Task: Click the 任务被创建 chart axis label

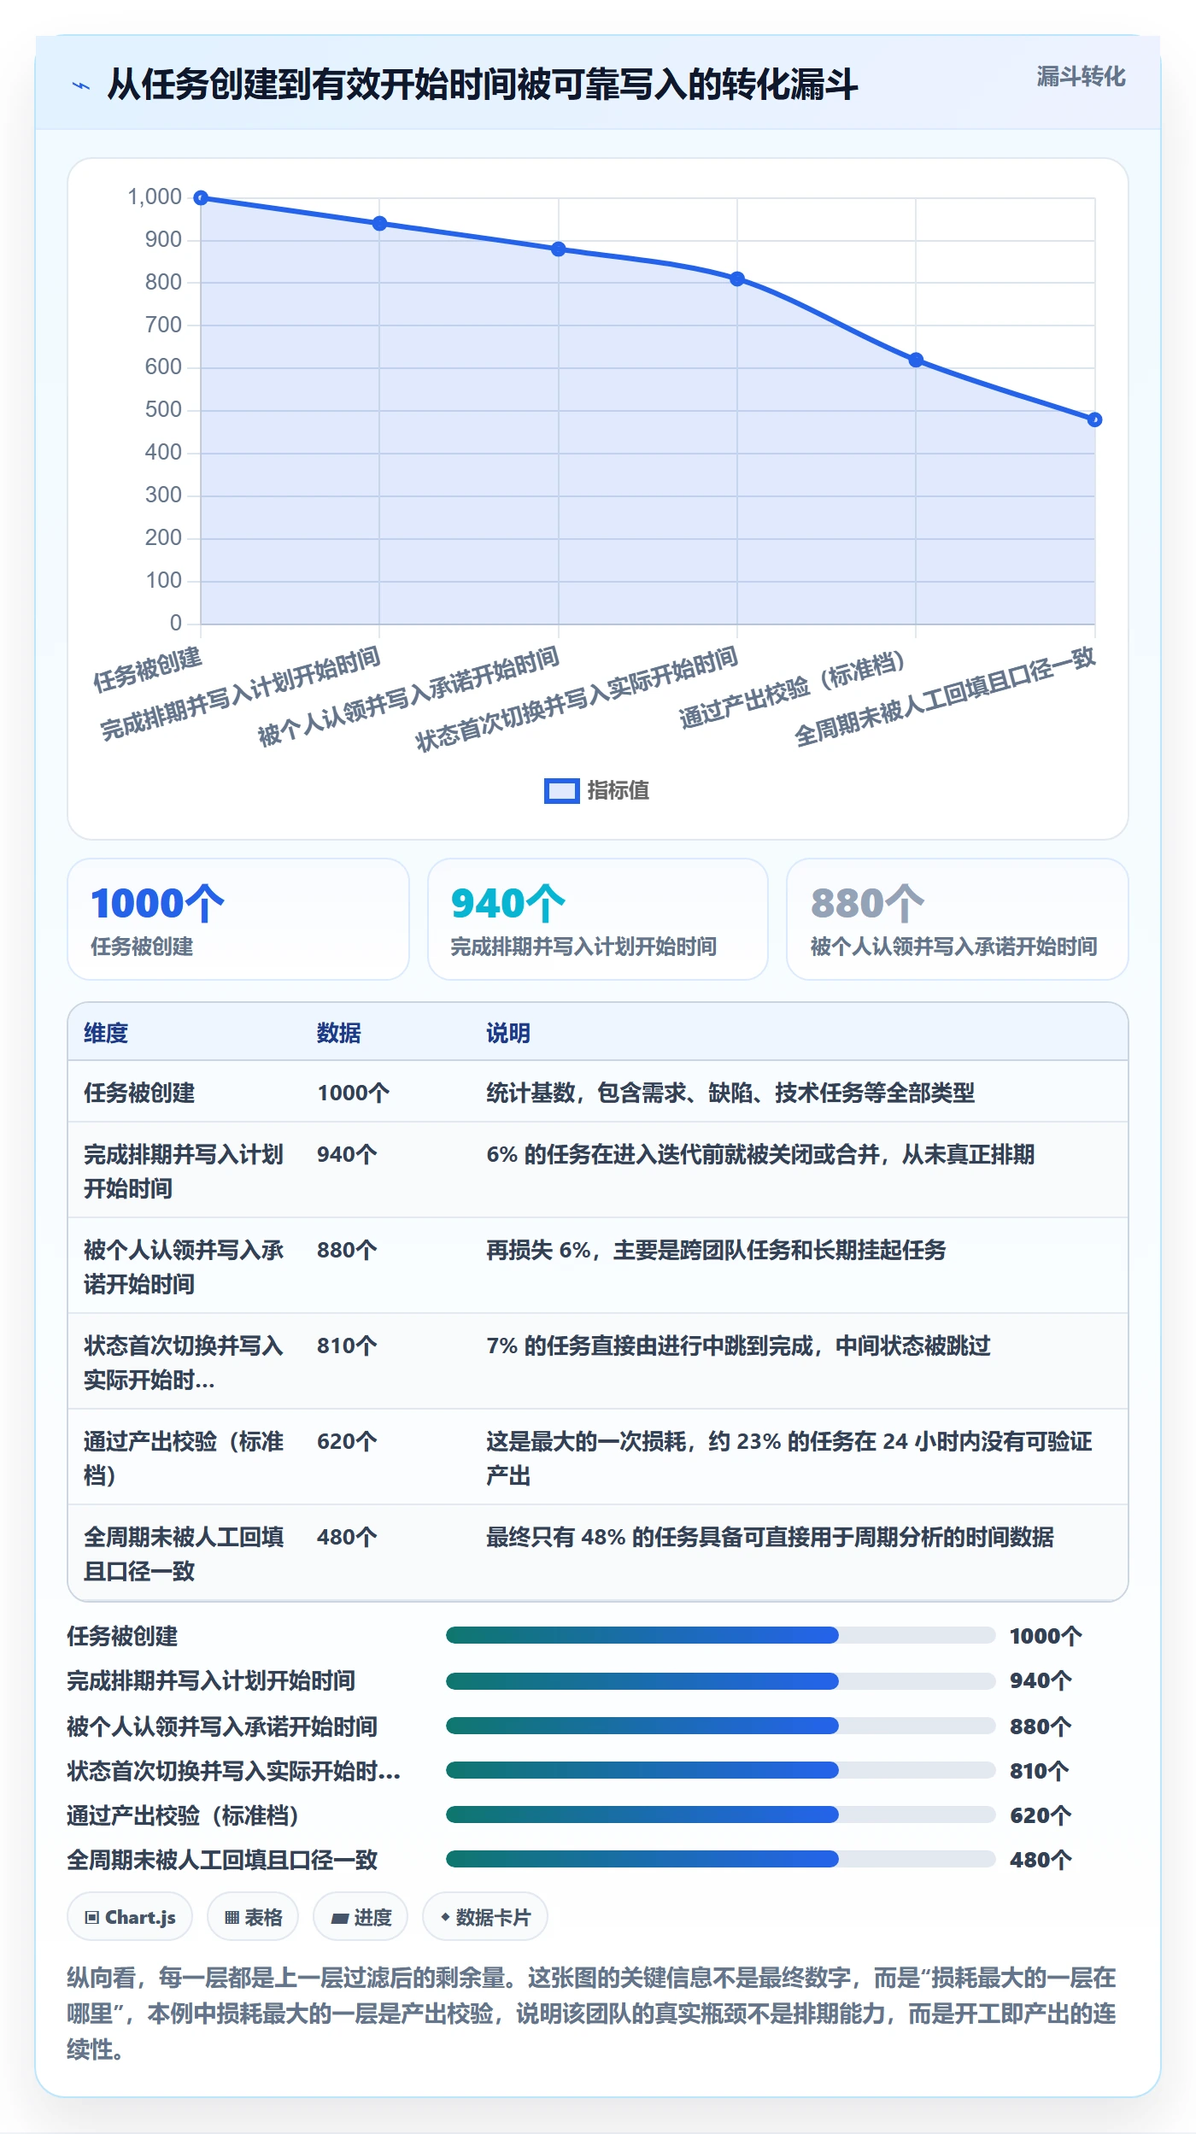Action: tap(148, 669)
